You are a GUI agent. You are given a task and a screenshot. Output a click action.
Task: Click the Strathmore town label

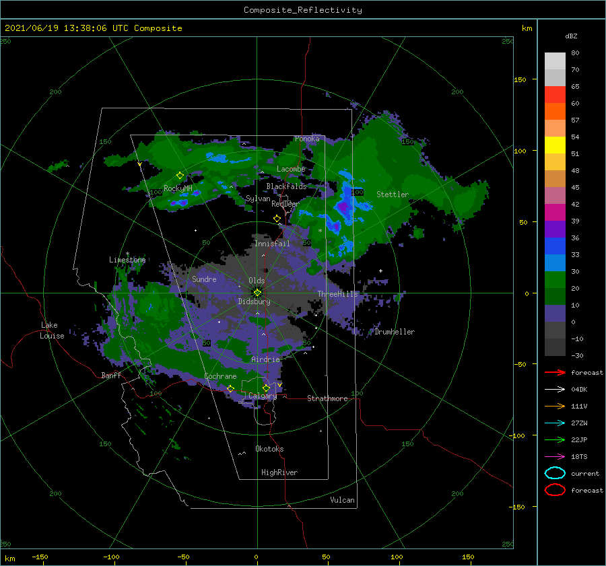[327, 398]
